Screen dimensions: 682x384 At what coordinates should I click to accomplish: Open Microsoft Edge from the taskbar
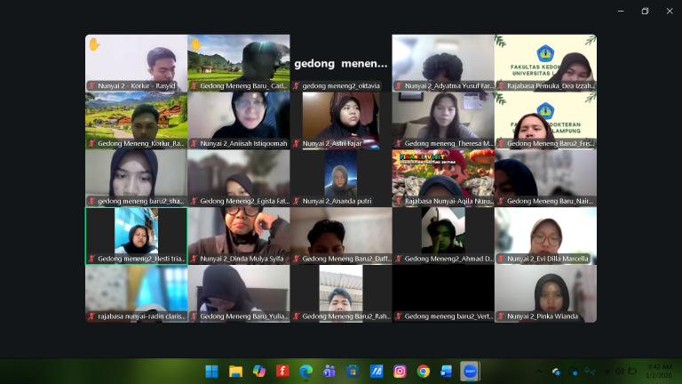click(x=305, y=372)
